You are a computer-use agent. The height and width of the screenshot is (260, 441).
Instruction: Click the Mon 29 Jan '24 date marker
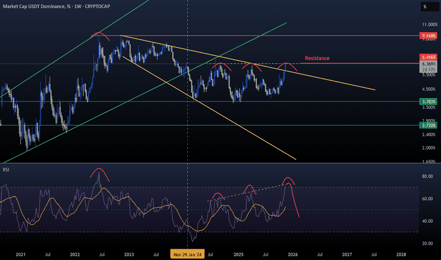(187, 254)
